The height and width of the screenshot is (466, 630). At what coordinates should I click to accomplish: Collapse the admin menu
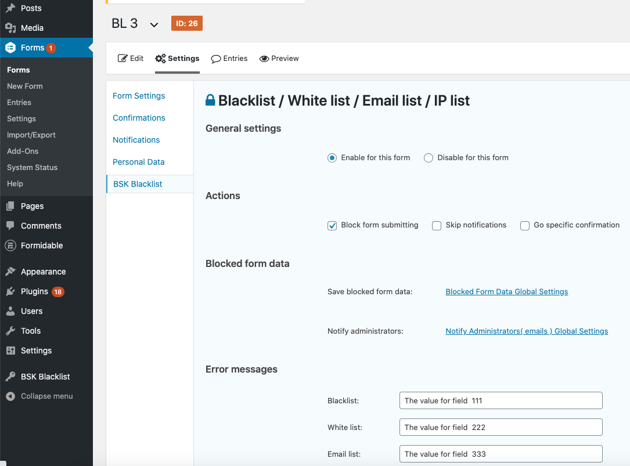point(39,396)
